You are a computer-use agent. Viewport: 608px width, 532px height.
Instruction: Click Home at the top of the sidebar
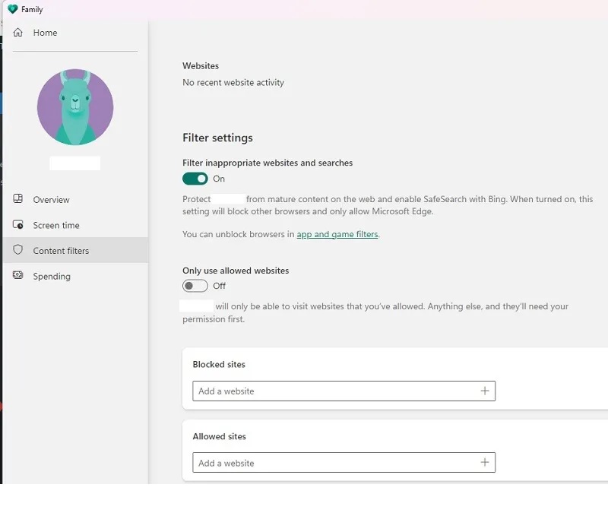(45, 33)
